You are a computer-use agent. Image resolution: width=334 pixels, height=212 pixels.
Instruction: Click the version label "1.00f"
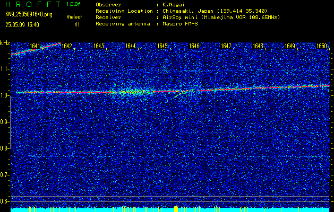click(x=73, y=4)
